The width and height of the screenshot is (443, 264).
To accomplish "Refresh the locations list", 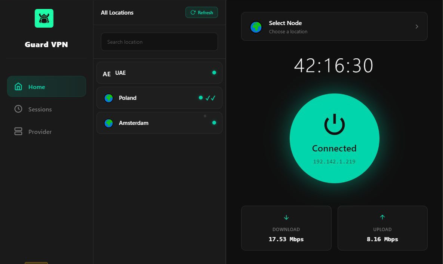I will pos(201,12).
